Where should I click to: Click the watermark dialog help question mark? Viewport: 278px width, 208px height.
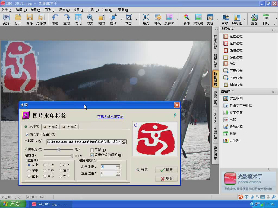point(175,115)
